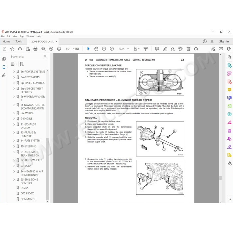Image resolution: width=233 pixels, height=233 pixels.
Task: Open notifications bell icon
Action: click(x=212, y=42)
